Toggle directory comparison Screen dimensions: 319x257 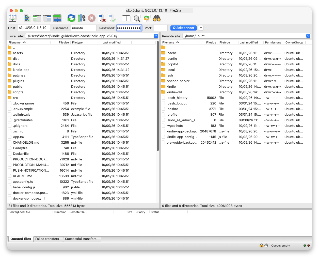pos(136,18)
